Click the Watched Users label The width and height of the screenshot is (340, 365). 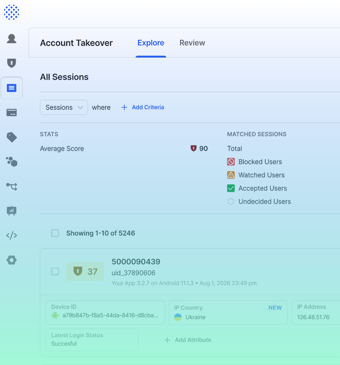pos(261,175)
